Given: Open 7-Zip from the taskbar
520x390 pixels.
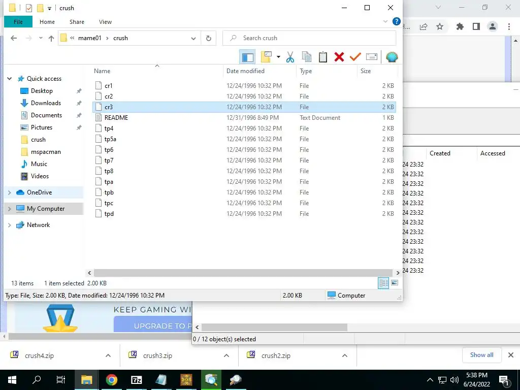Looking at the screenshot, I should tap(137, 380).
